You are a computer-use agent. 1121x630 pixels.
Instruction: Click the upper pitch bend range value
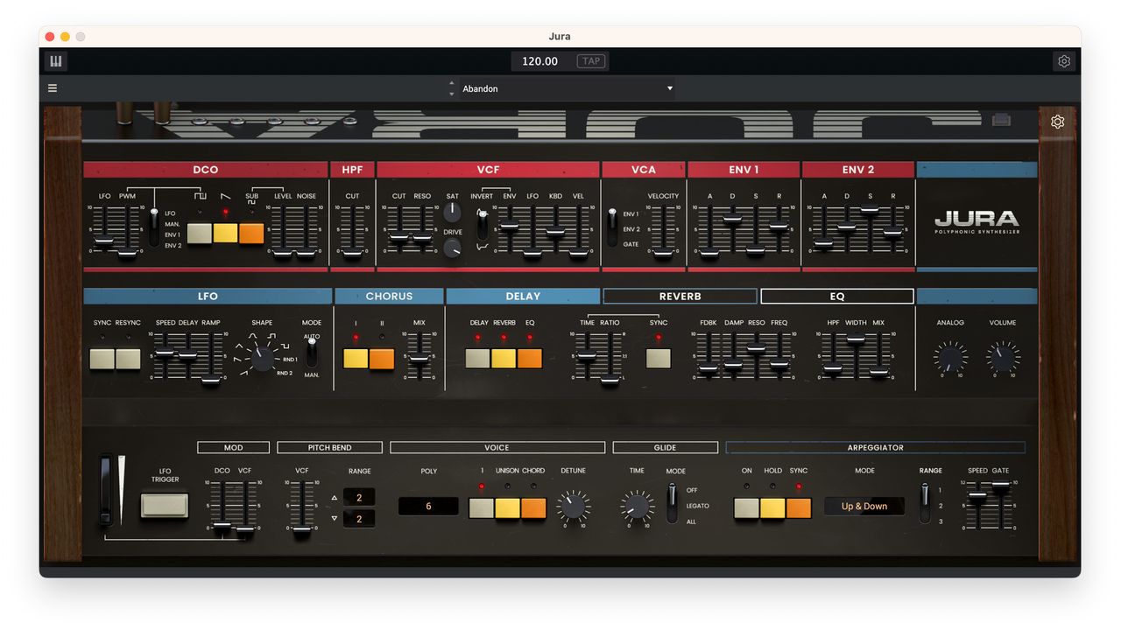point(359,497)
